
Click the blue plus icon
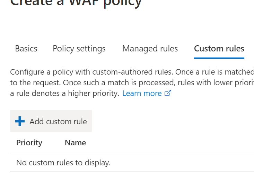click(x=20, y=121)
